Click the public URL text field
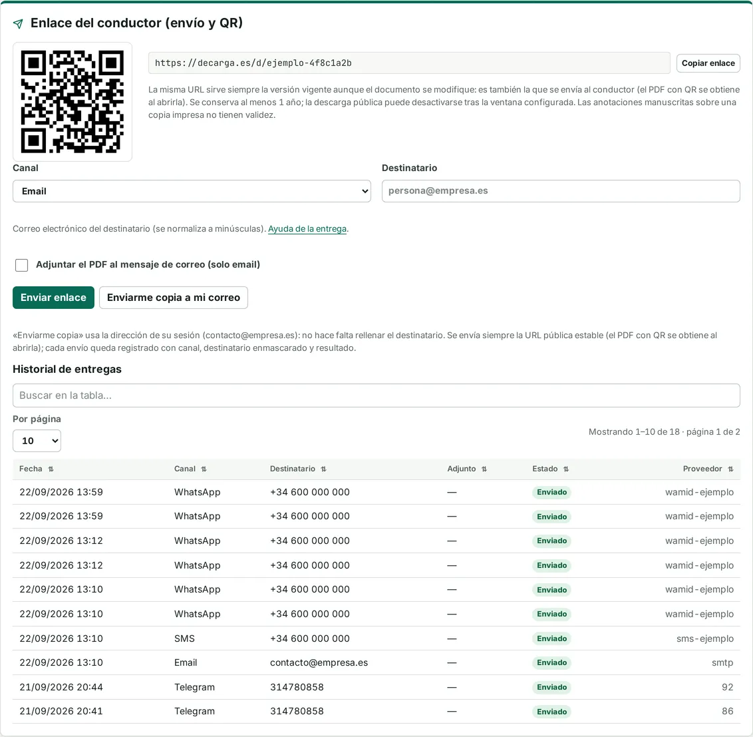The width and height of the screenshot is (753, 737). click(409, 63)
